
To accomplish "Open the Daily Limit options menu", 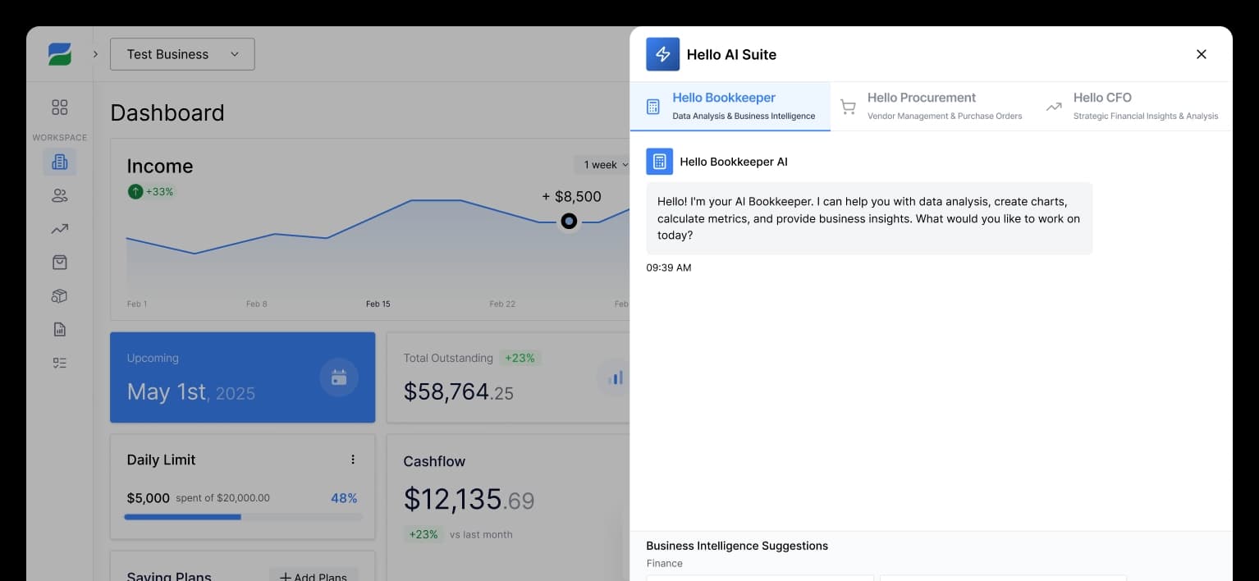I will pyautogui.click(x=353, y=460).
